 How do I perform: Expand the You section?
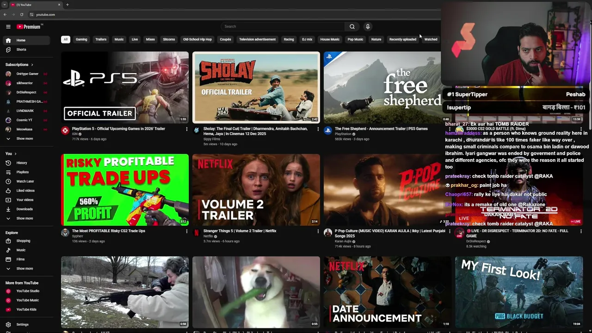(x=11, y=154)
